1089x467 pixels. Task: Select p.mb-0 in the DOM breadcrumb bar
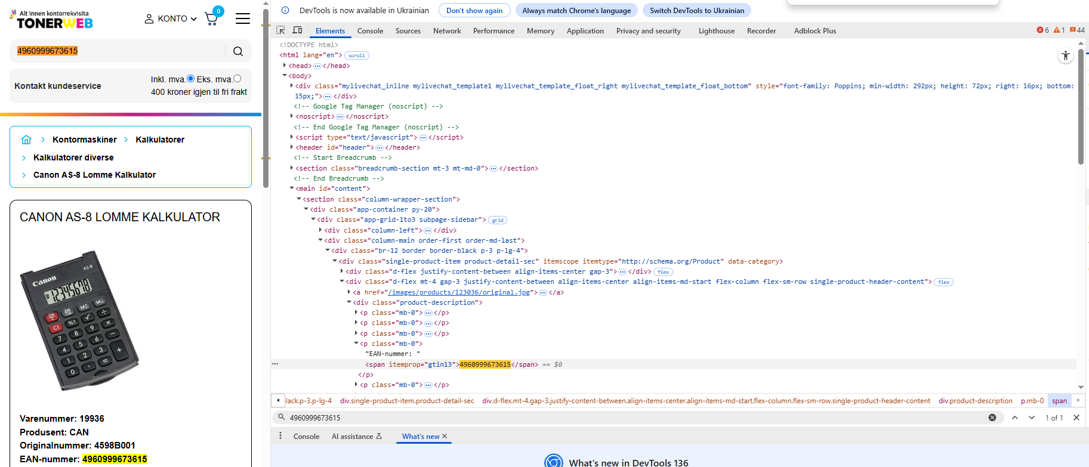[x=1032, y=401]
